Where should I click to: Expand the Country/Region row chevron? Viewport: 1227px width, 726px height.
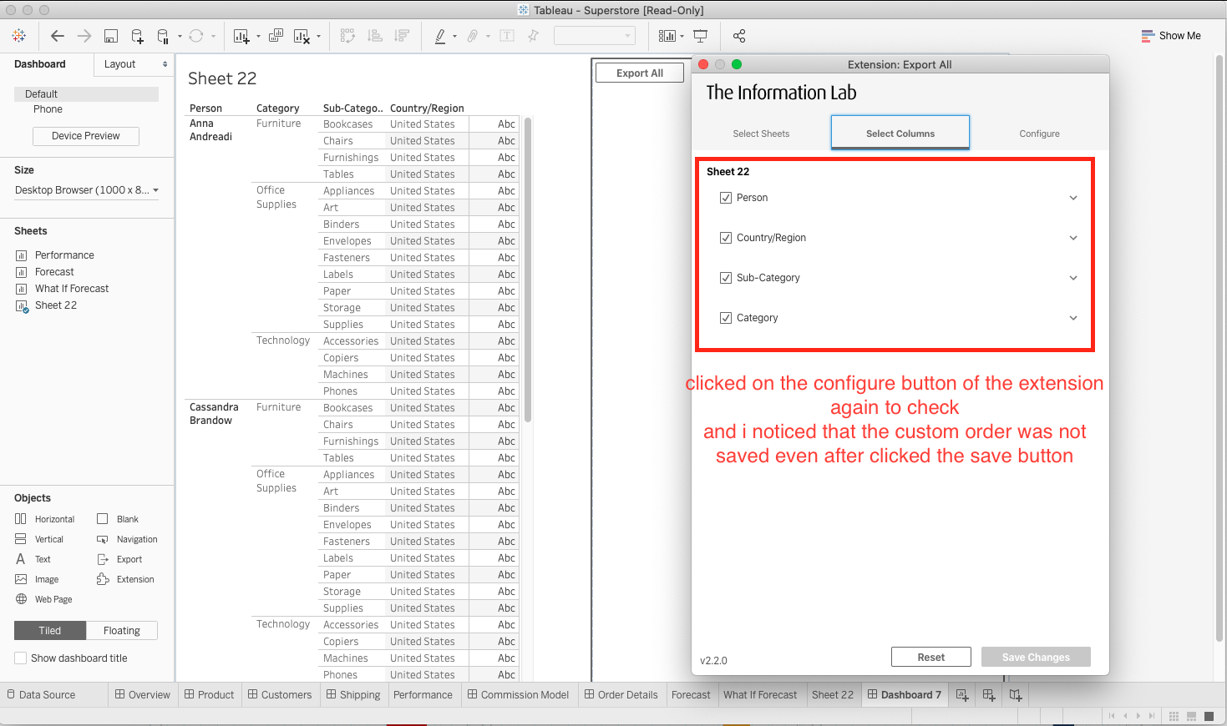click(1073, 237)
